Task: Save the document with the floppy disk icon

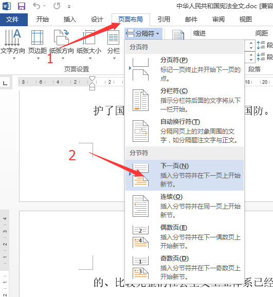Action: pyautogui.click(x=22, y=6)
